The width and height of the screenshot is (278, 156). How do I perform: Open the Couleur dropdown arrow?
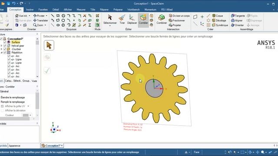click(x=30, y=115)
